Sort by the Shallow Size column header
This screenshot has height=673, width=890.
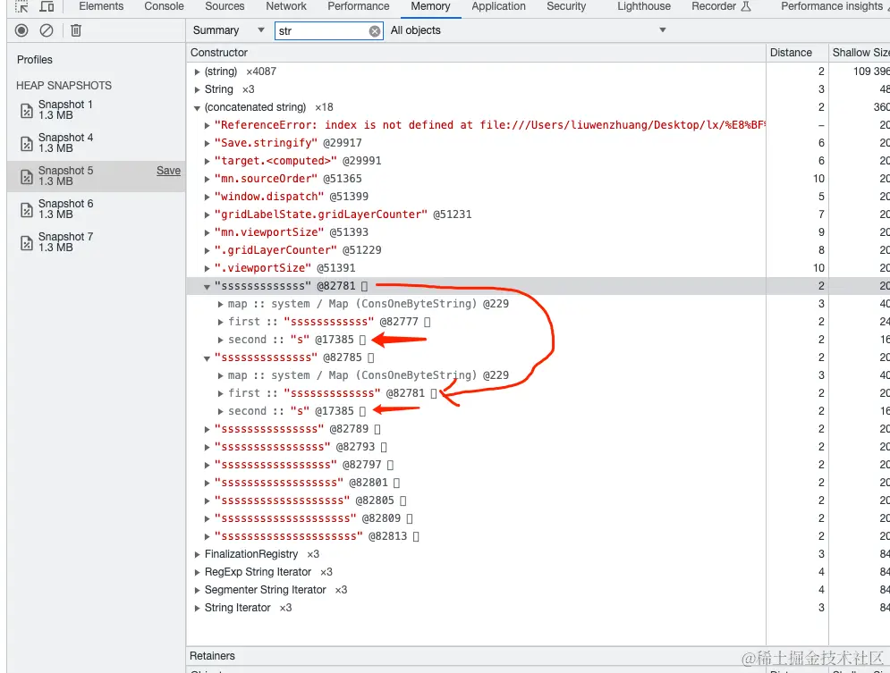860,53
